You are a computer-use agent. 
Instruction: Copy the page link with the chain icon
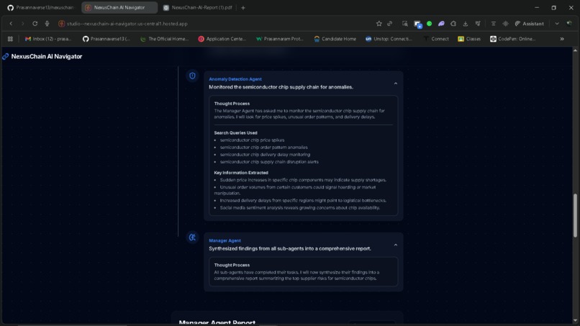pyautogui.click(x=390, y=24)
